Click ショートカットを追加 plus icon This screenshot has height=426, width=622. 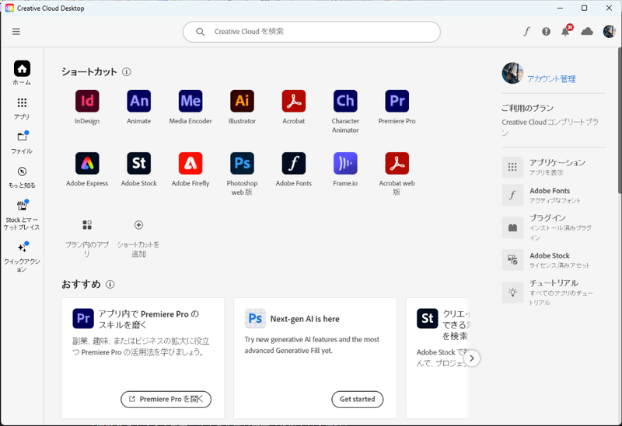[138, 225]
